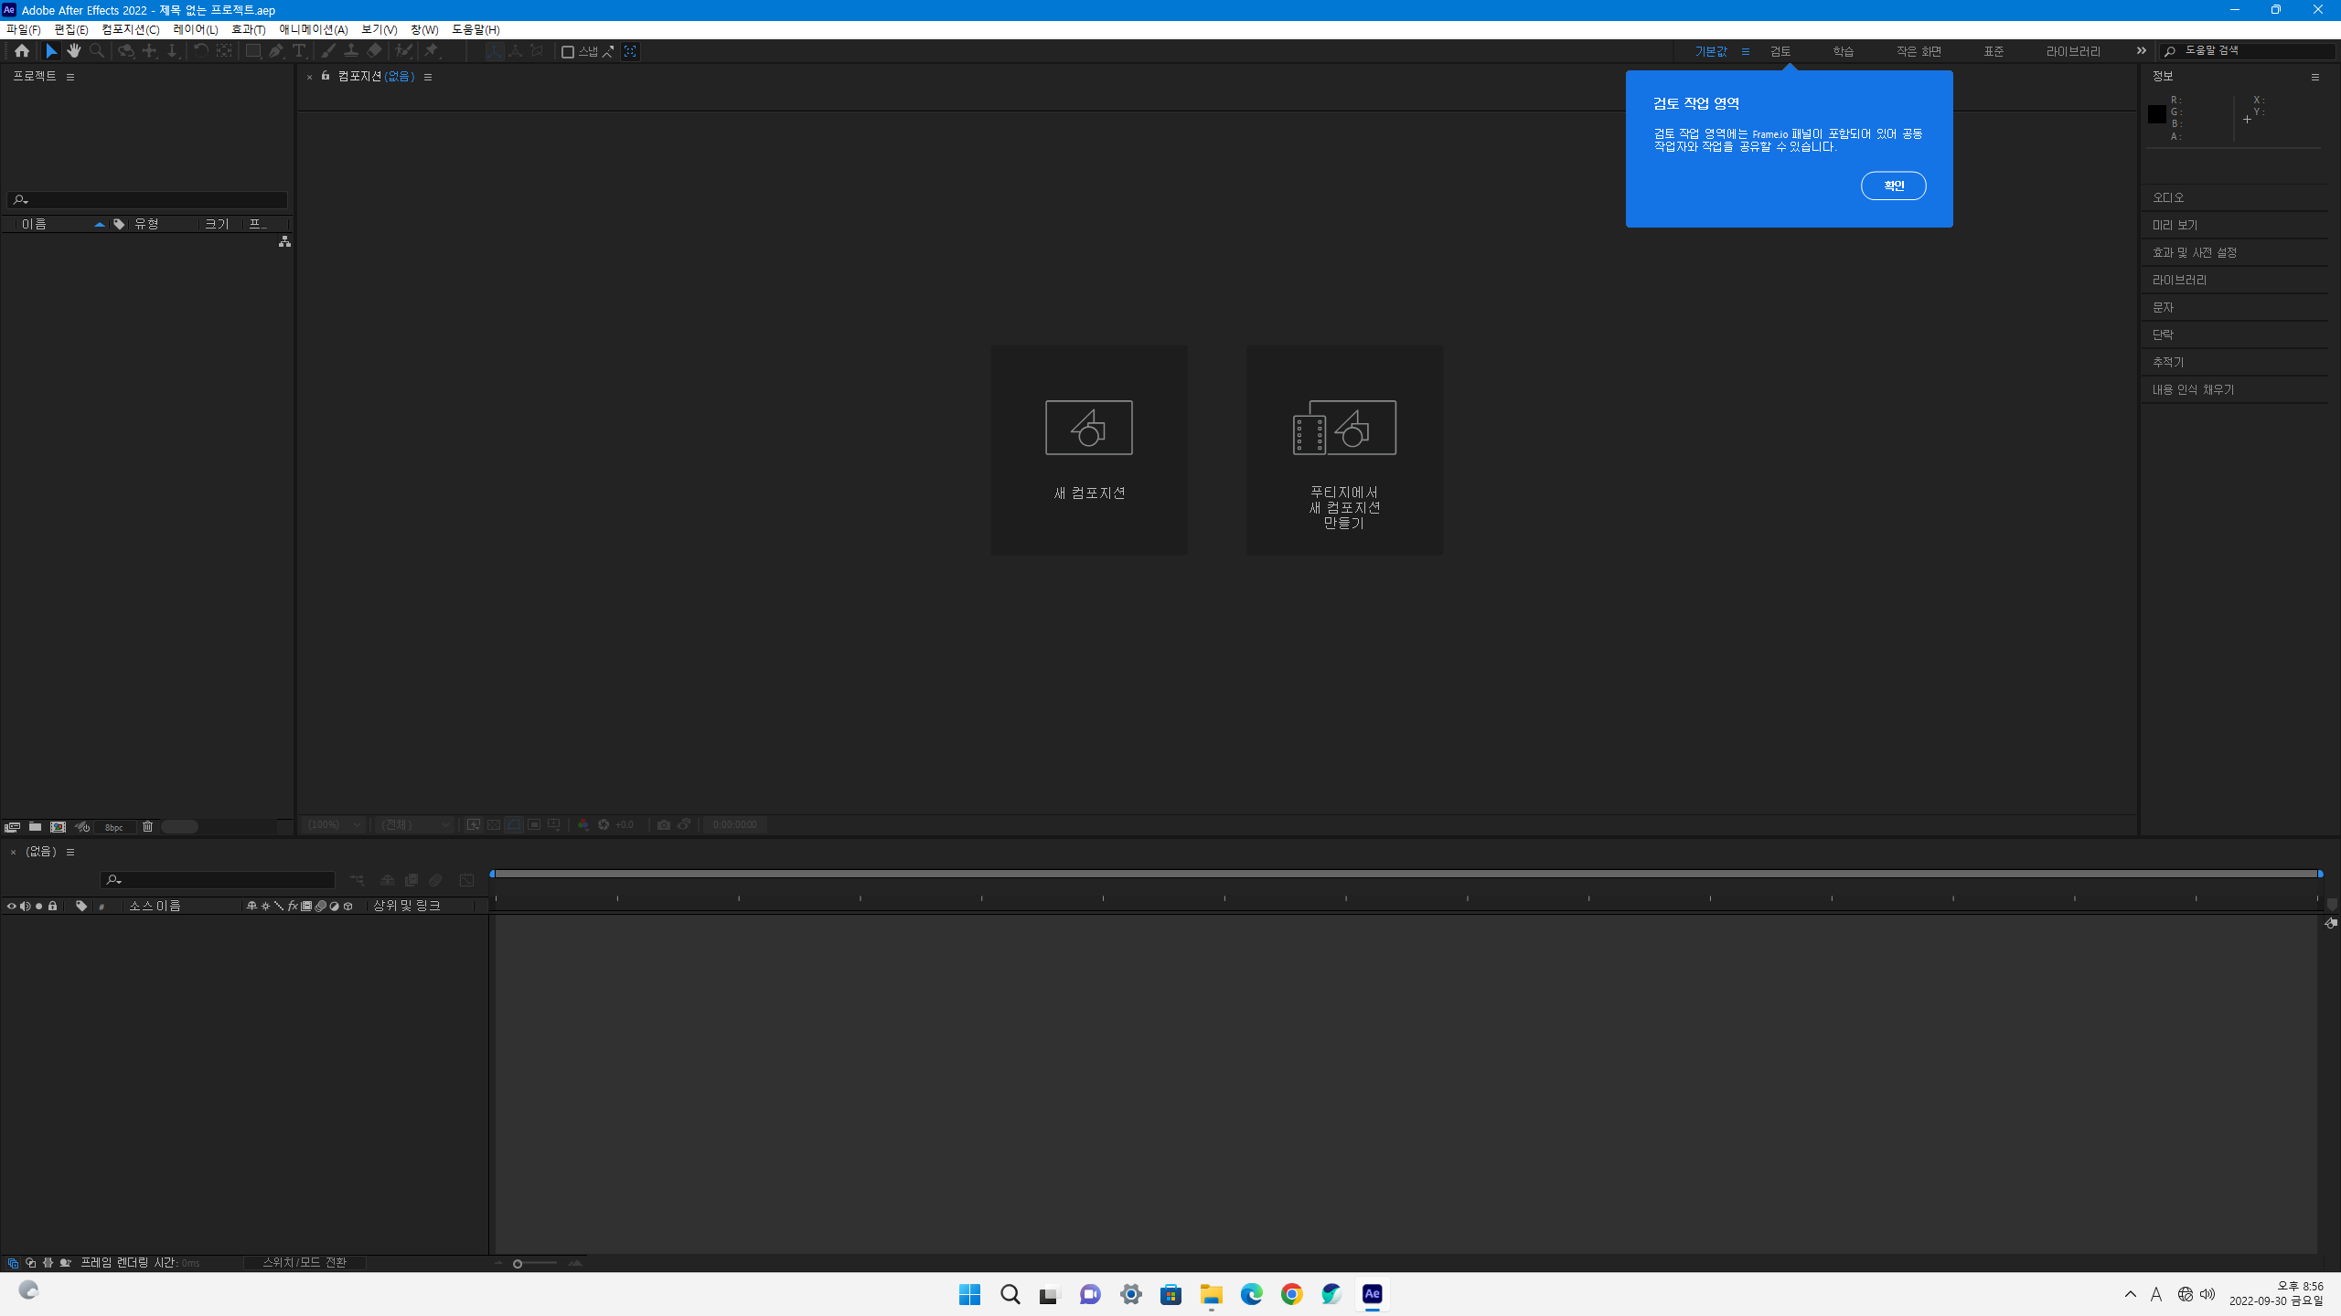Create new folder in Project panel
The height and width of the screenshot is (1316, 2341).
35,826
